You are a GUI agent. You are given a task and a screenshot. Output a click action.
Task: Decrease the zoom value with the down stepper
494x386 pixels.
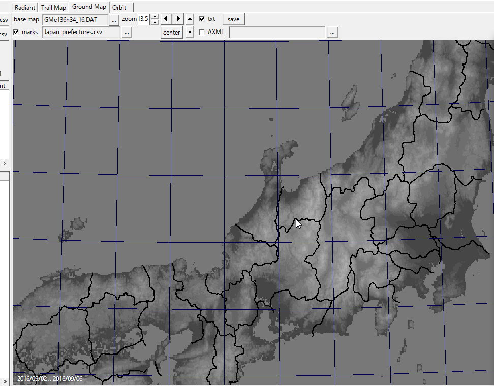(x=155, y=22)
